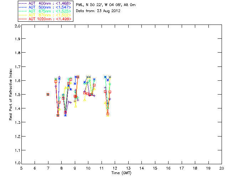Click the 20 tick label on x-axis
Screen dimensions: 228x182
pos(222,168)
